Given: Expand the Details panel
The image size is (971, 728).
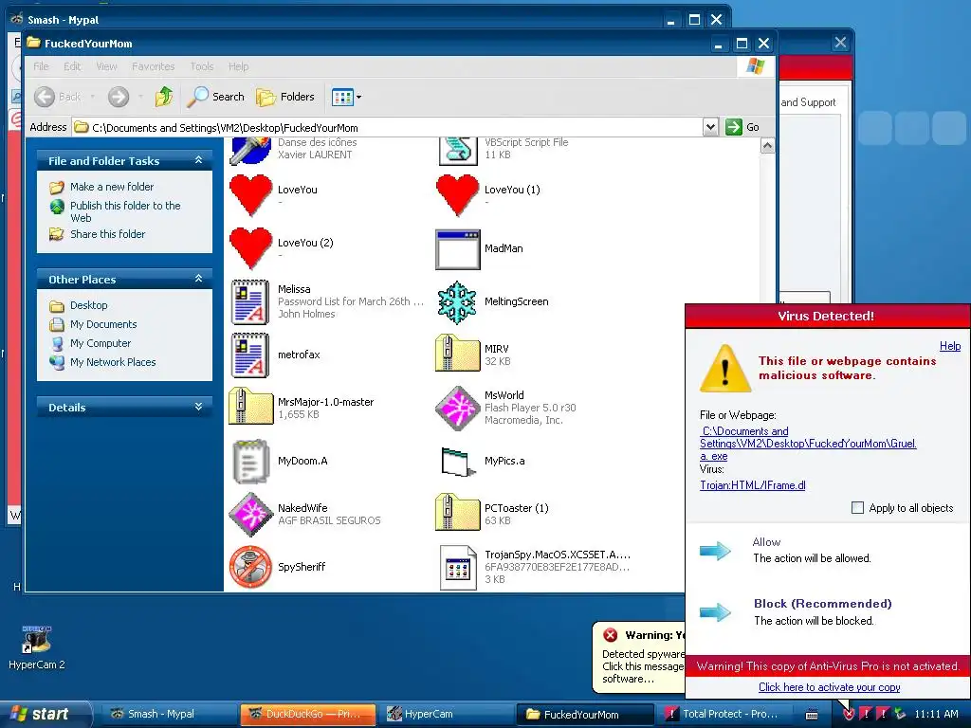Looking at the screenshot, I should [199, 407].
